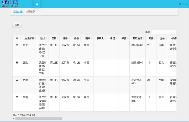Open row menu icon for 东南 entry

point(17,97)
